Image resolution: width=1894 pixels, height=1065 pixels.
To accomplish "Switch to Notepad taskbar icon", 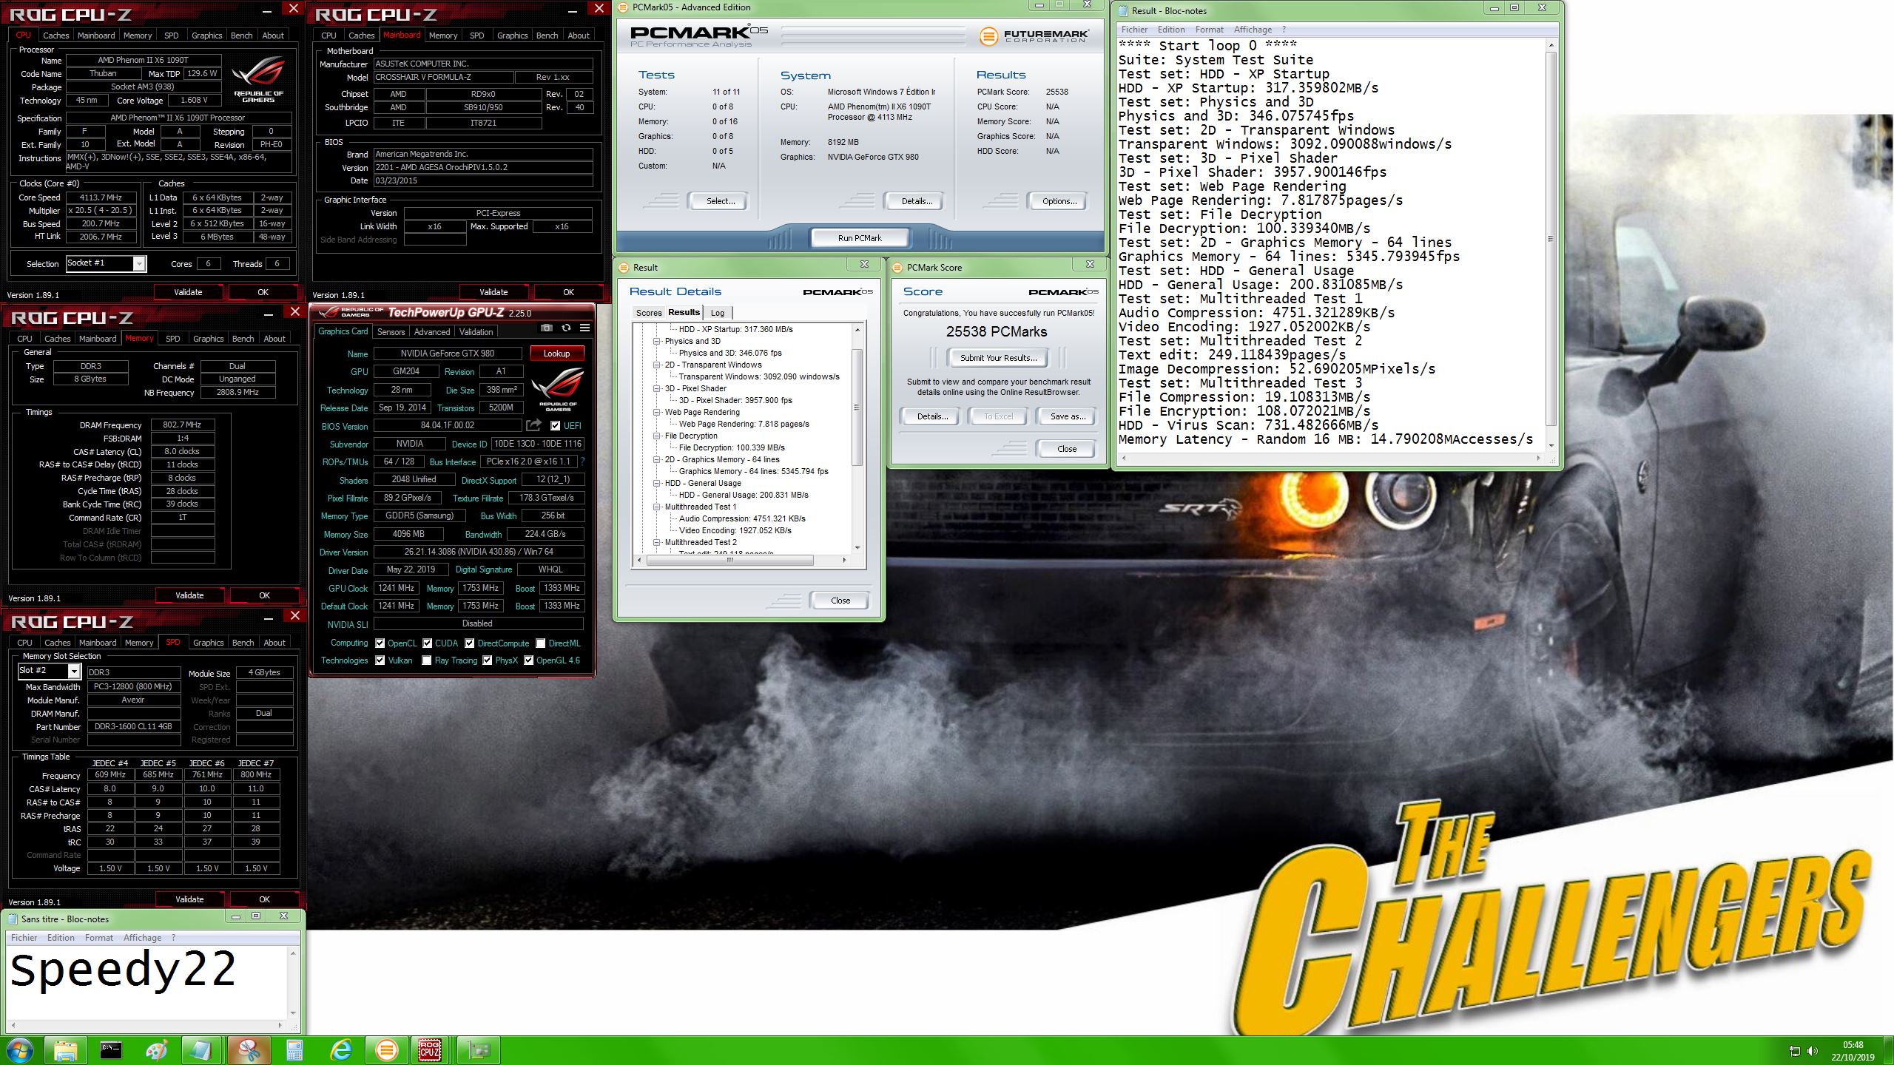I will point(202,1050).
